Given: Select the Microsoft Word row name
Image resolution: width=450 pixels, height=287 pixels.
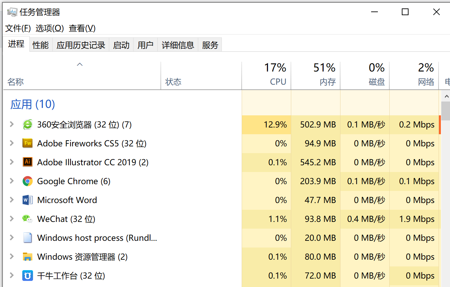Looking at the screenshot, I should (67, 200).
